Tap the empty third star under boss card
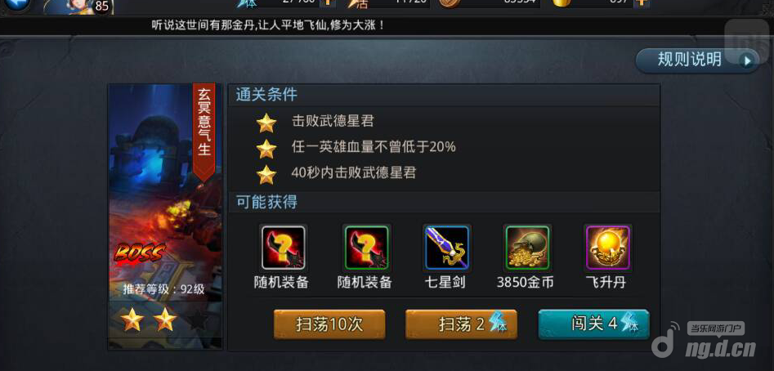This screenshot has height=371, width=774. click(198, 320)
